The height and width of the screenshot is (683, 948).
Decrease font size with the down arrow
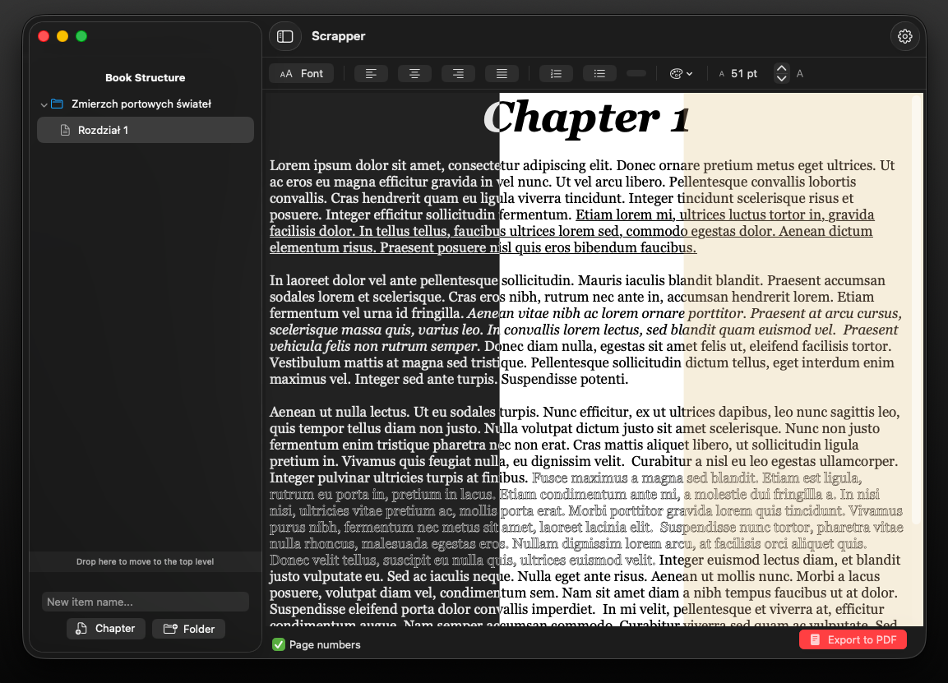tap(781, 79)
